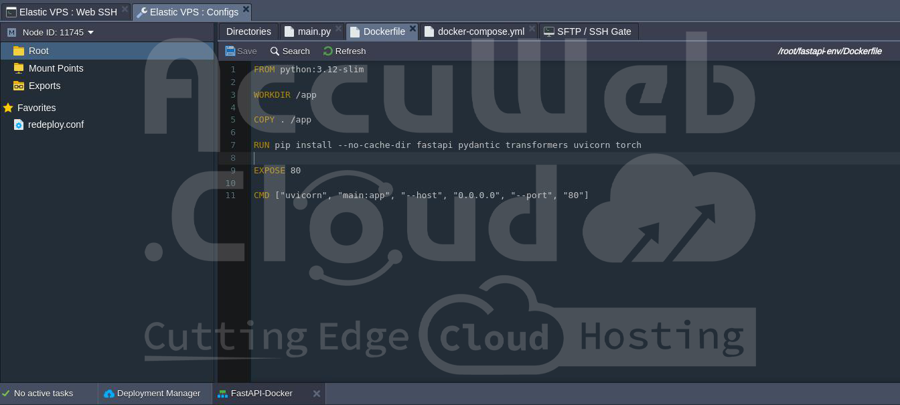Switch to the docker-compose.yml tab
The height and width of the screenshot is (405, 900).
coord(480,31)
